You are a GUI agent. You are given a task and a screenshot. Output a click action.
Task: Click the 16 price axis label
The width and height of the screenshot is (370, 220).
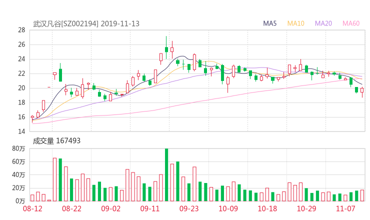tap(21, 117)
